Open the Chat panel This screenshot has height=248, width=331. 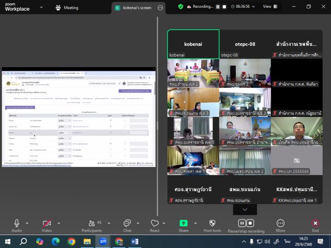(x=127, y=226)
